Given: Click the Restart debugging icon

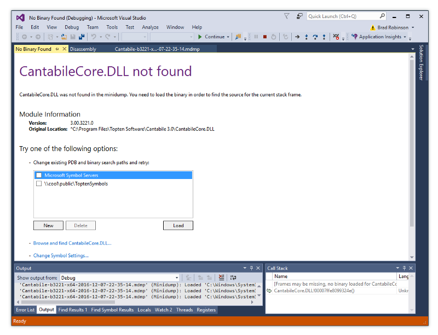Looking at the screenshot, I should click(274, 37).
